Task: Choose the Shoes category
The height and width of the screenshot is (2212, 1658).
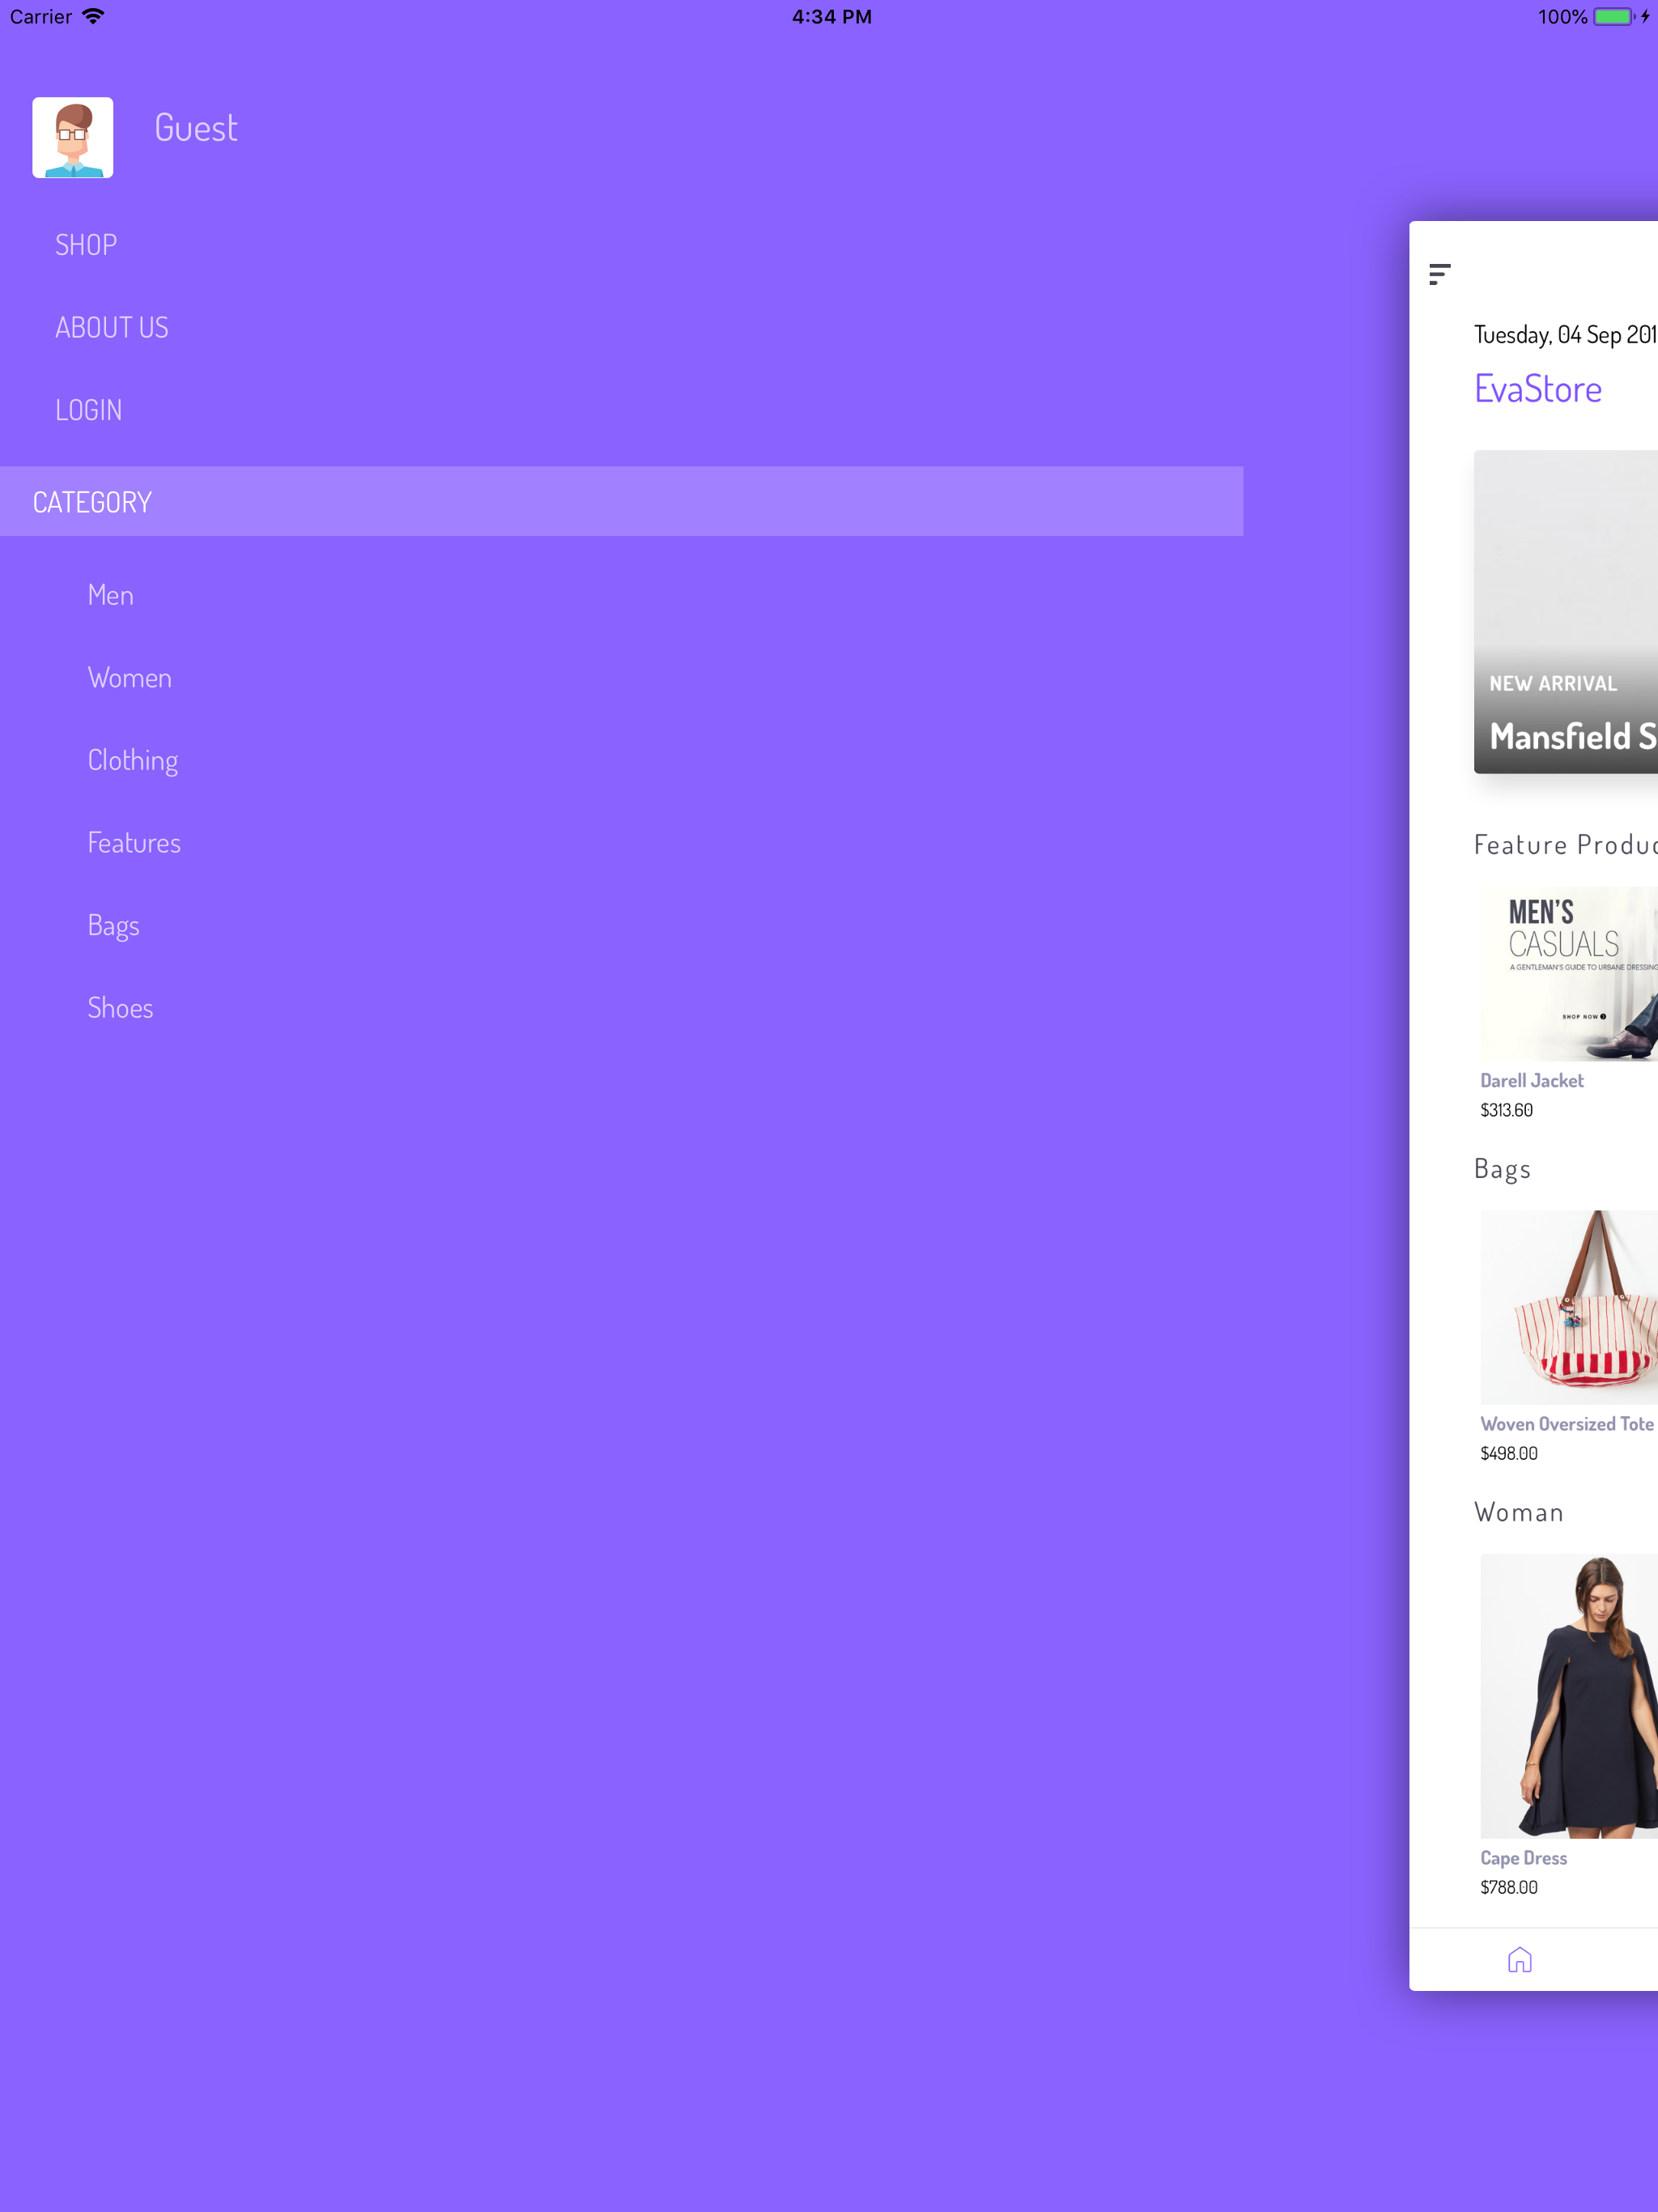Action: pos(120,1008)
